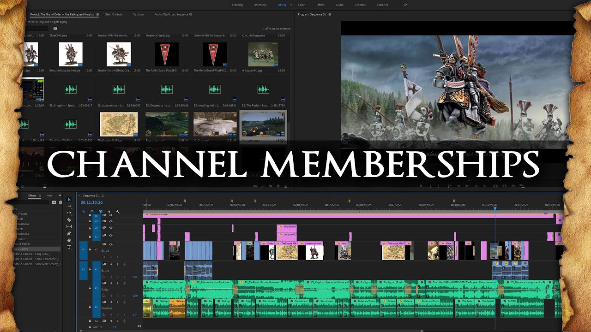Viewport: 591px width, 332px height.
Task: Click the timeline marker near 00;10;00;00
Action: 454,201
